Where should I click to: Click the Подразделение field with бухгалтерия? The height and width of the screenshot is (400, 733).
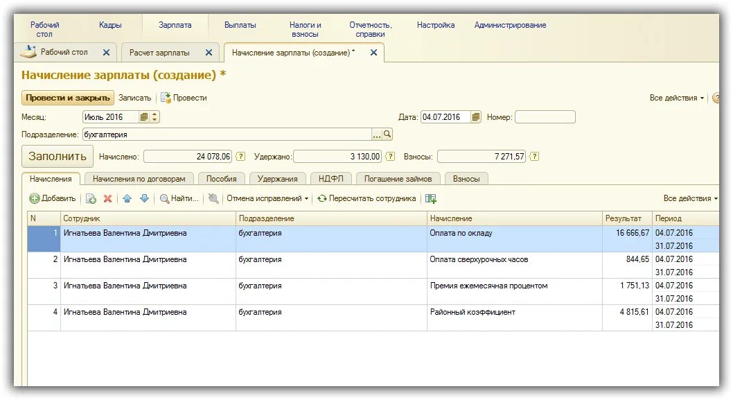tap(227, 134)
